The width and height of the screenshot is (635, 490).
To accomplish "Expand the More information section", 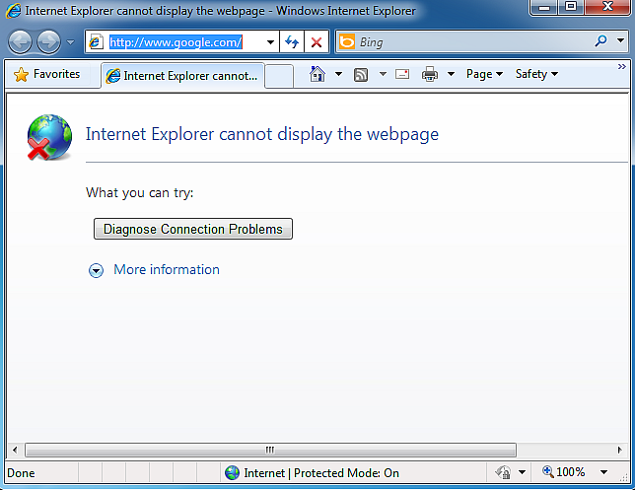I will pyautogui.click(x=97, y=270).
